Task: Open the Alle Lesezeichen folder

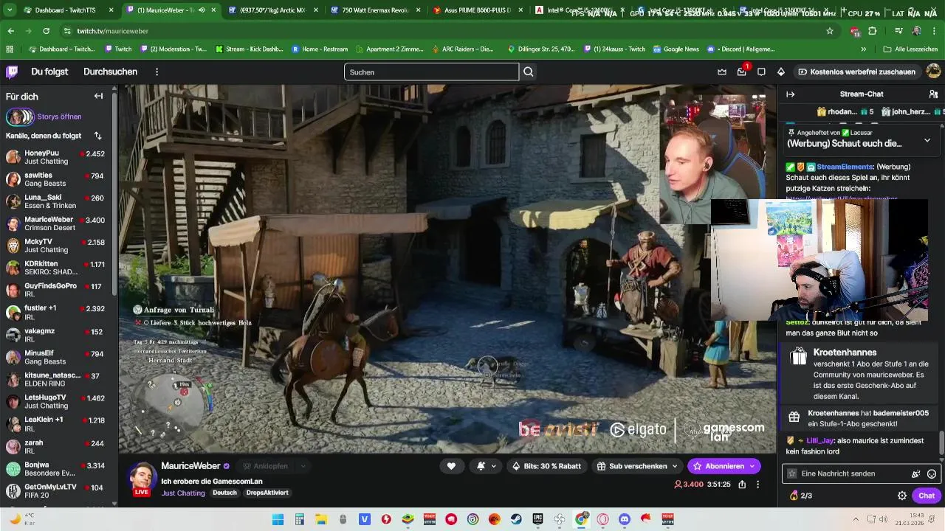Action: click(910, 49)
